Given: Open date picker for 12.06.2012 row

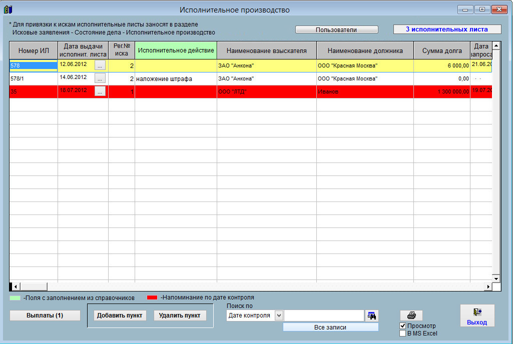Looking at the screenshot, I should pyautogui.click(x=100, y=65).
